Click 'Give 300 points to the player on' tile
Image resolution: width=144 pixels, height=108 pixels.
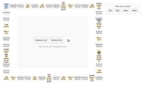pos(99,58)
